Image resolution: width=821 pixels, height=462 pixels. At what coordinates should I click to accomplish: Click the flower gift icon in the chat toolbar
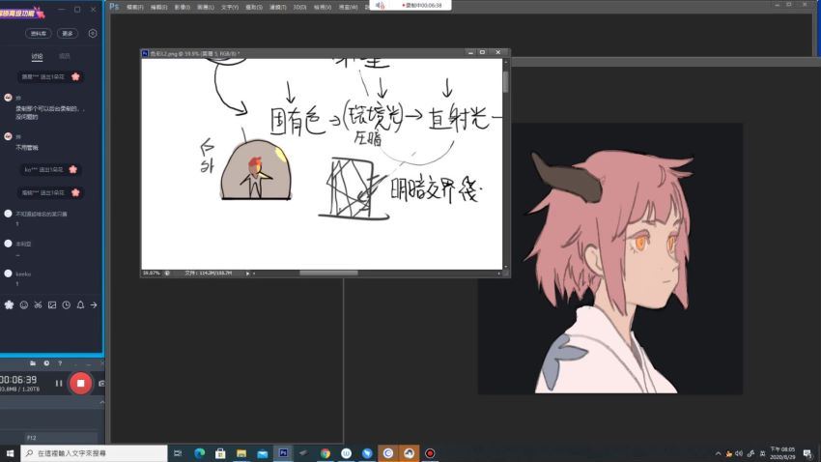[x=10, y=304]
